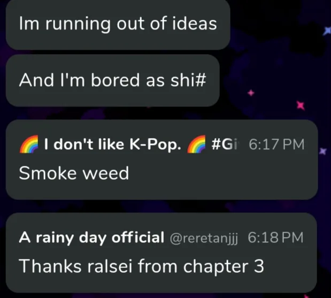Select the "Smoke weed" message text

click(x=74, y=173)
